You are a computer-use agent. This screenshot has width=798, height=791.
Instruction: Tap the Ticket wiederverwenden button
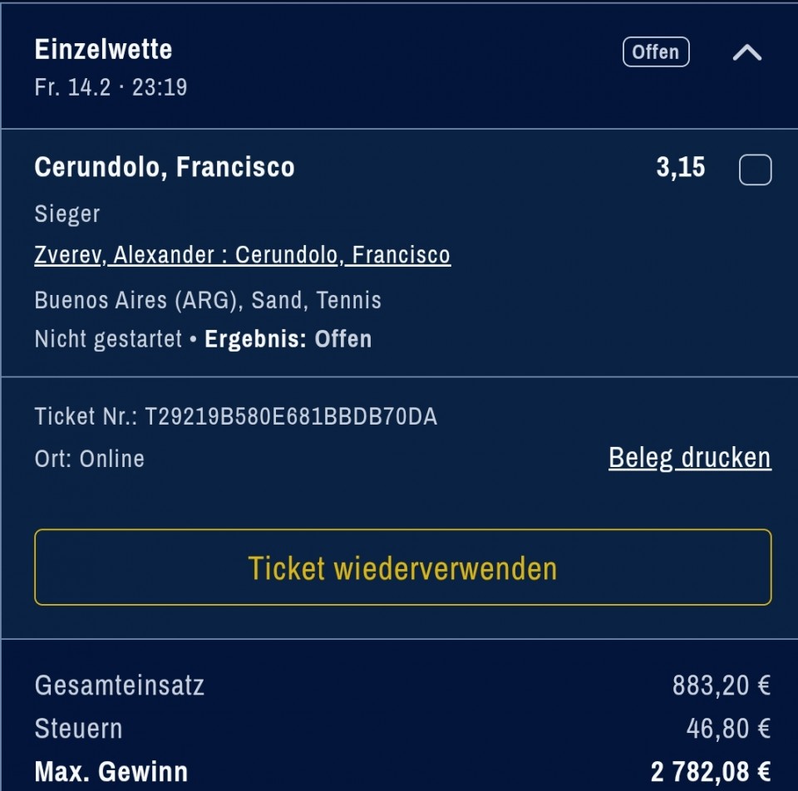[403, 567]
